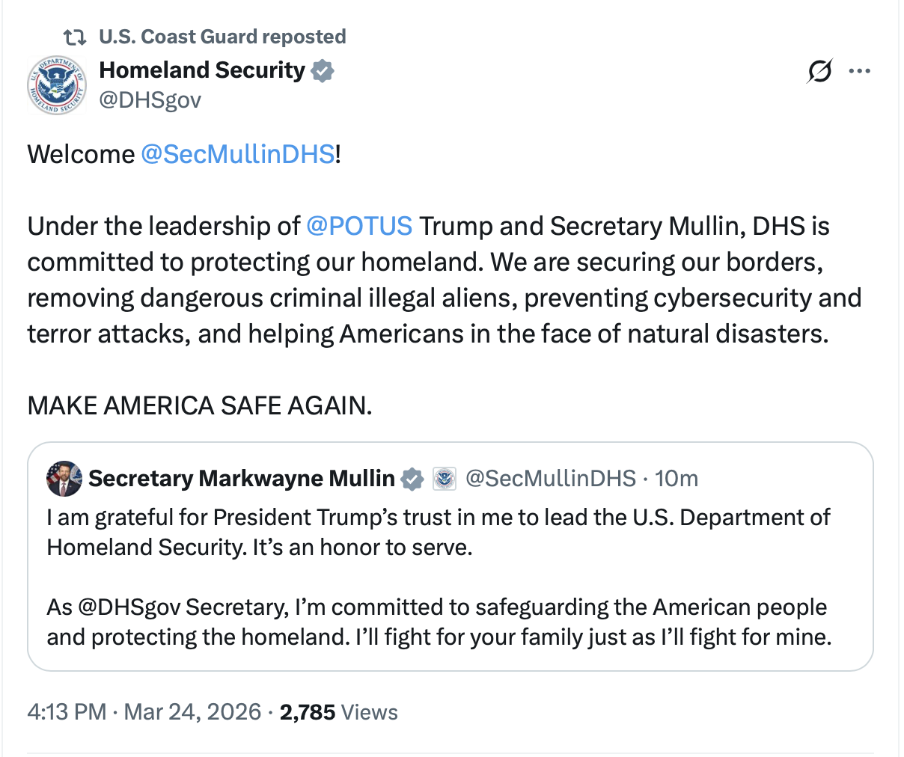Click the @SecMullinDHS mention after Welcome

coord(237,154)
